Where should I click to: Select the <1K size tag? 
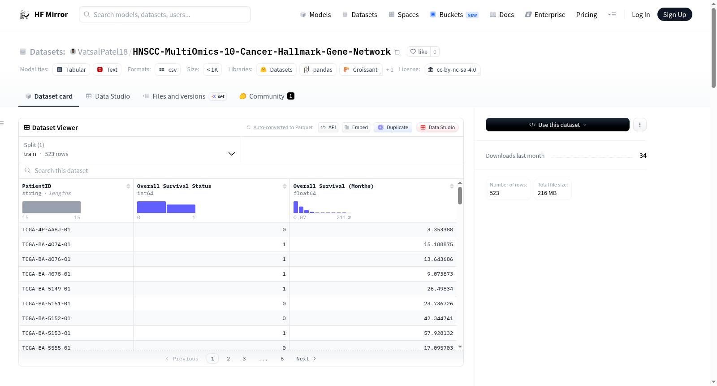pyautogui.click(x=212, y=69)
